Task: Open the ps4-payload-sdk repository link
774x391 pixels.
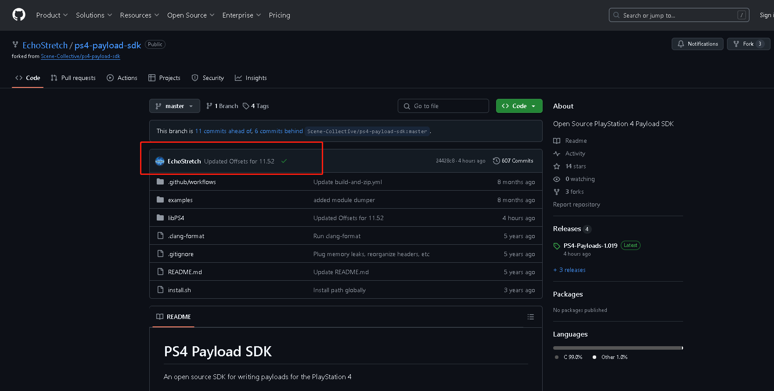Action: point(108,45)
